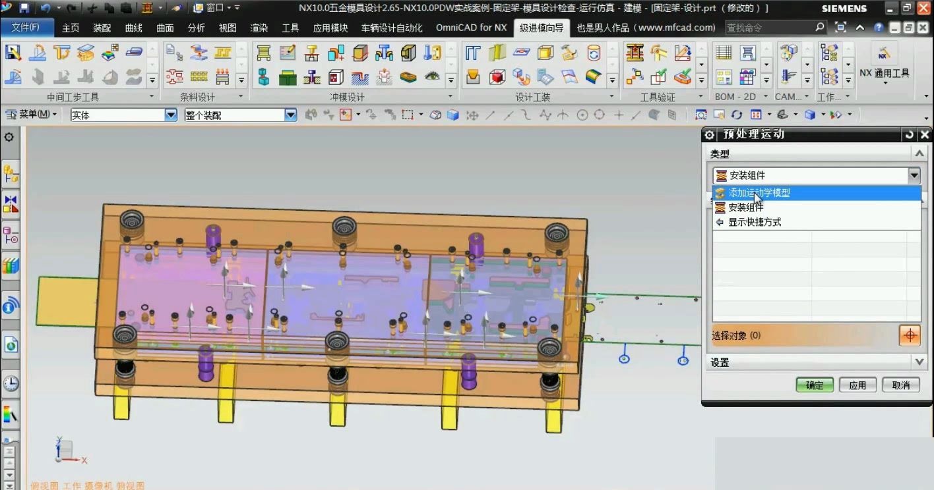Screen dimensions: 934x490
Task: Click the red cube icon in 设计工装
Action: click(x=497, y=77)
